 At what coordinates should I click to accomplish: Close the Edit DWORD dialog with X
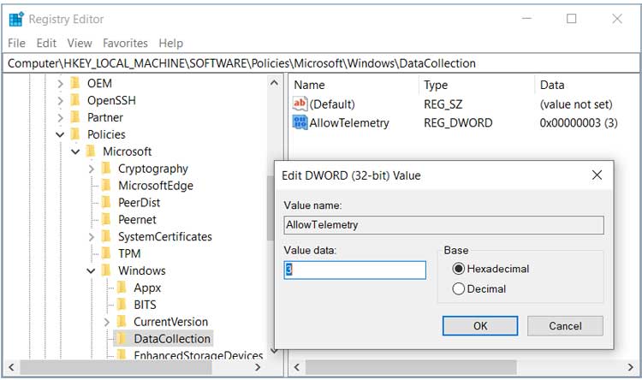click(x=597, y=175)
